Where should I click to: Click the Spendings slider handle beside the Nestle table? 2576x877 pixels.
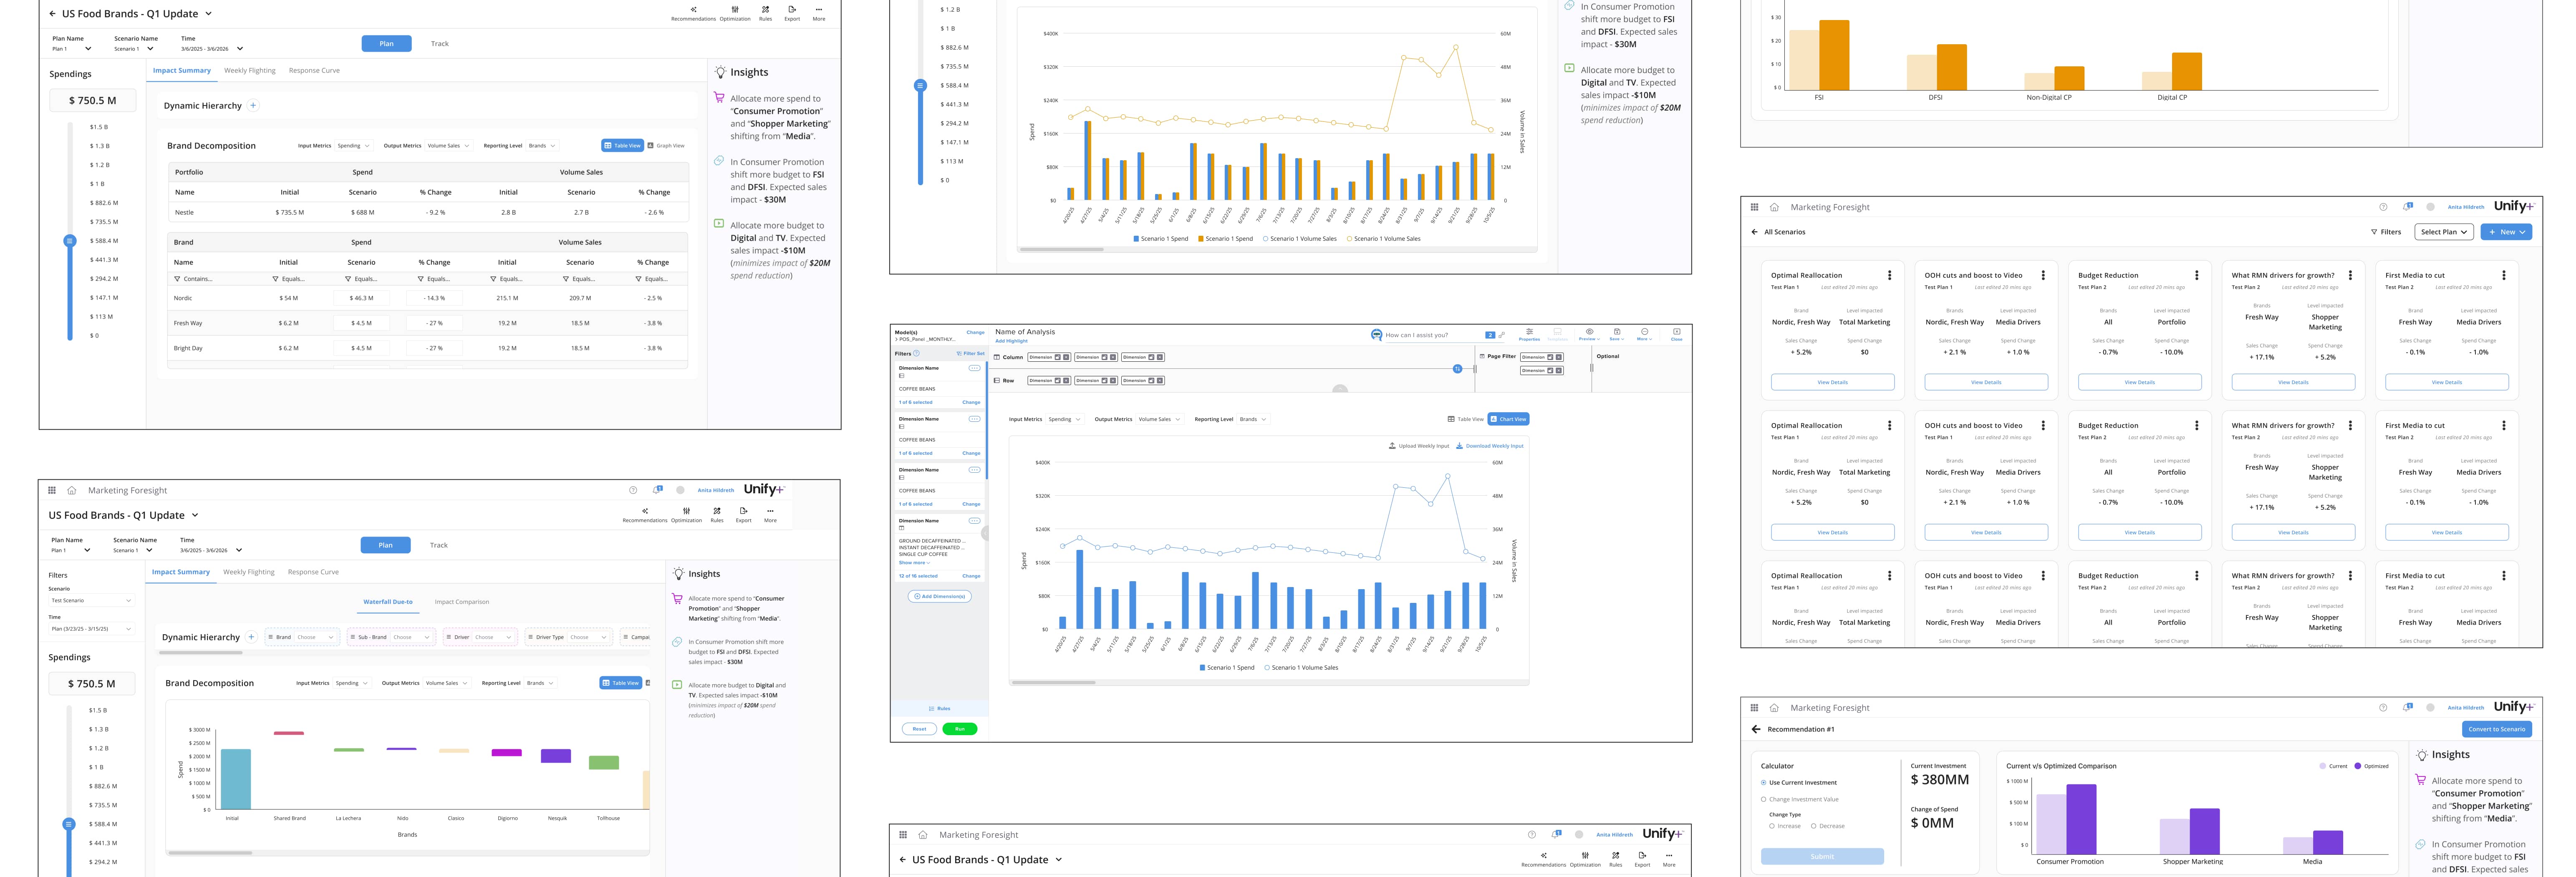70,241
